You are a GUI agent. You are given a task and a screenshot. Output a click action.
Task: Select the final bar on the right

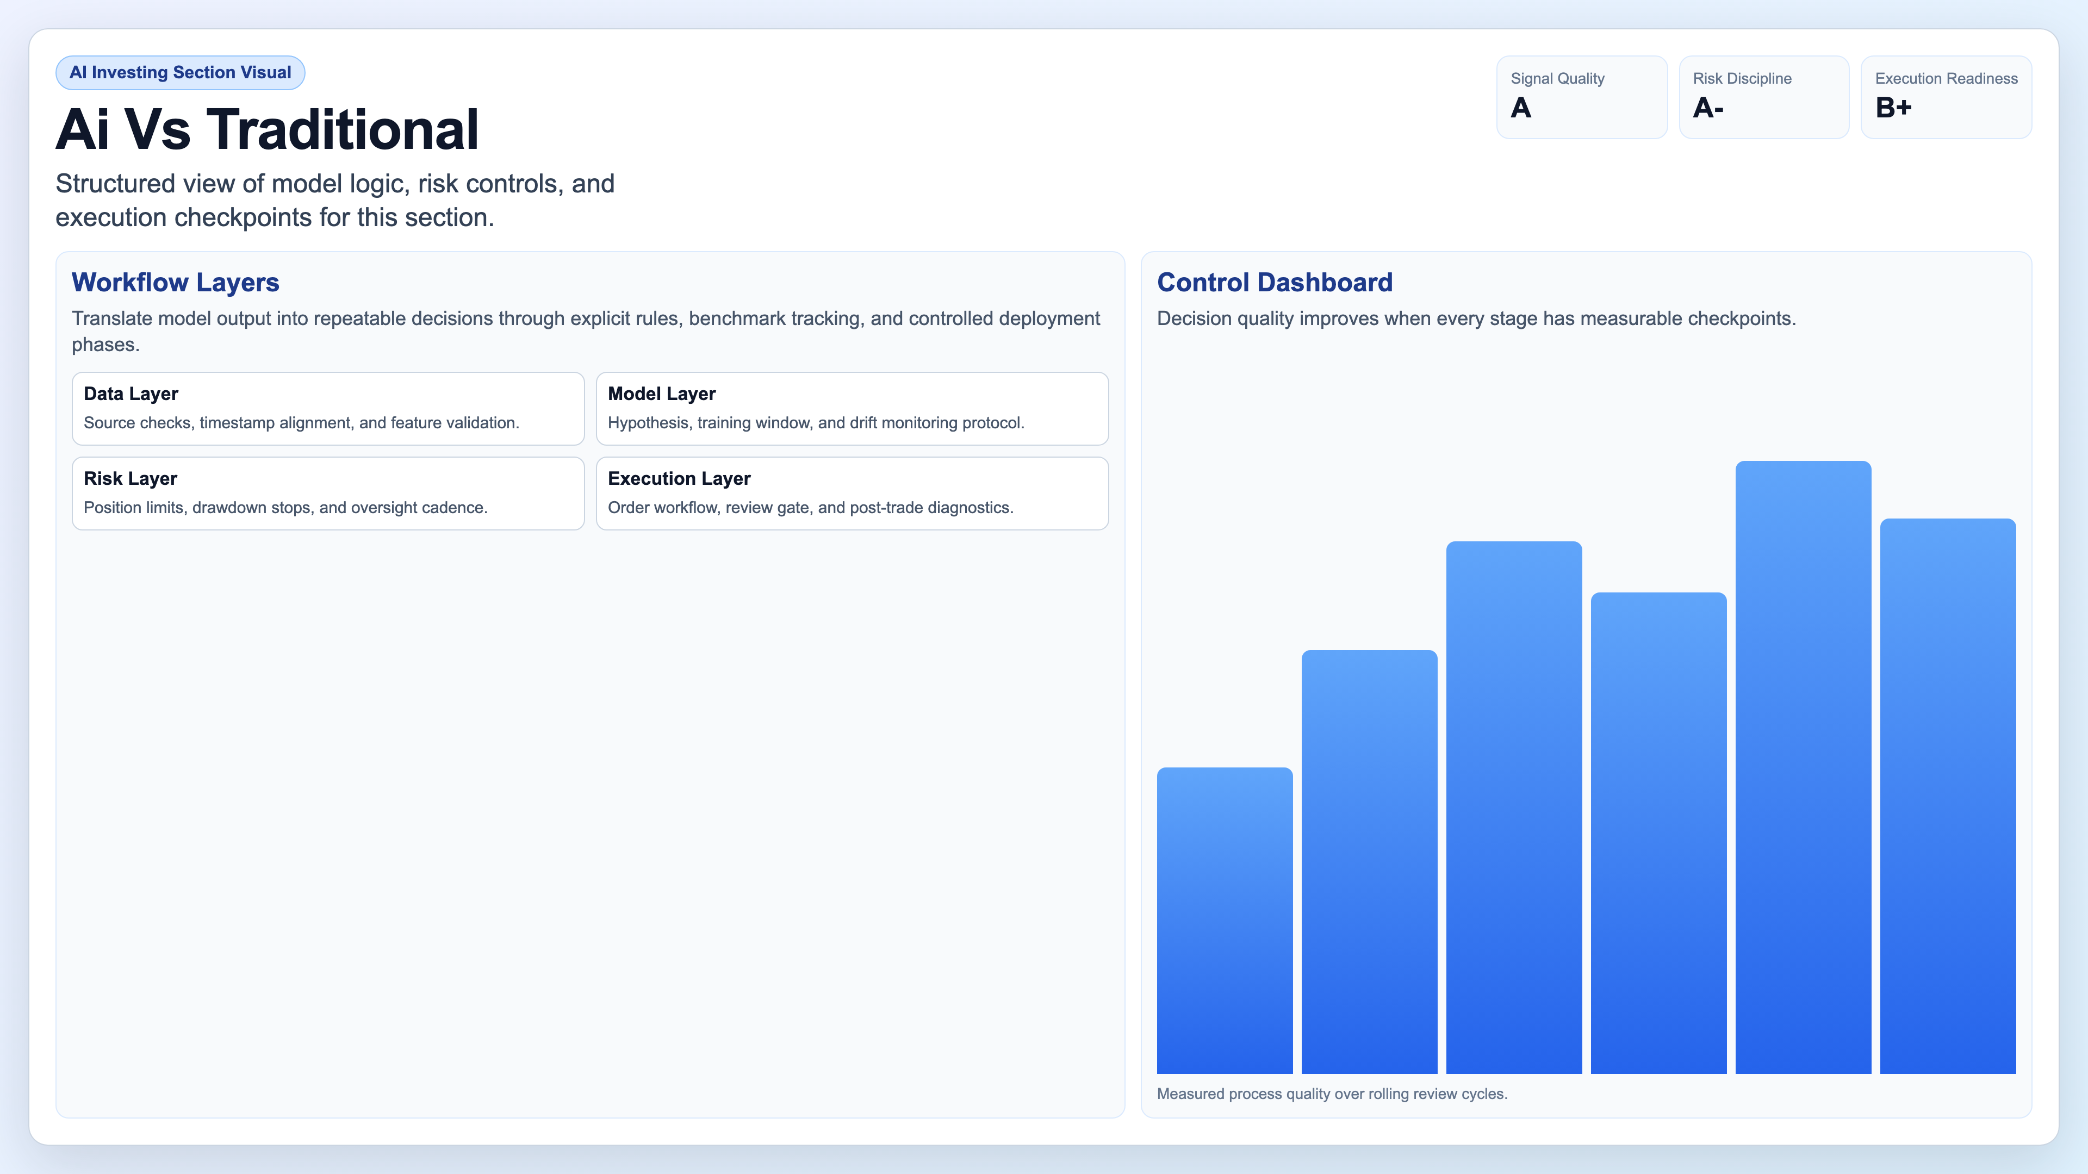(x=1948, y=802)
